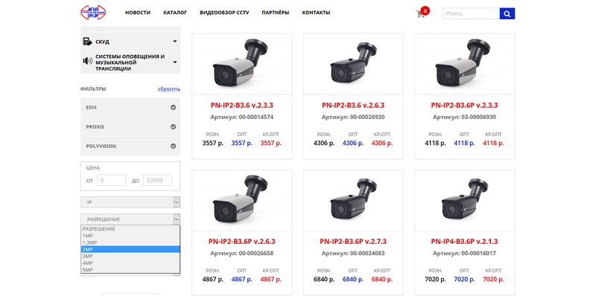Click the price ОТ input field
The height and width of the screenshot is (296, 596).
point(111,180)
